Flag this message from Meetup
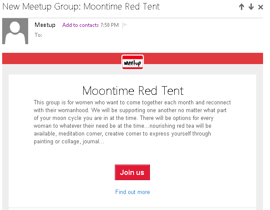This screenshot has height=210, width=270. click(125, 25)
